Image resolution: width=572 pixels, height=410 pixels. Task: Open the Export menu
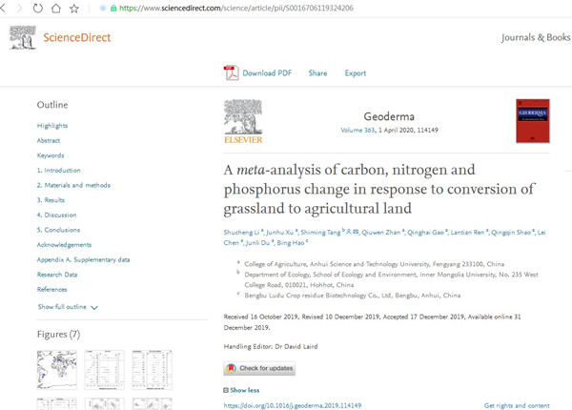355,73
